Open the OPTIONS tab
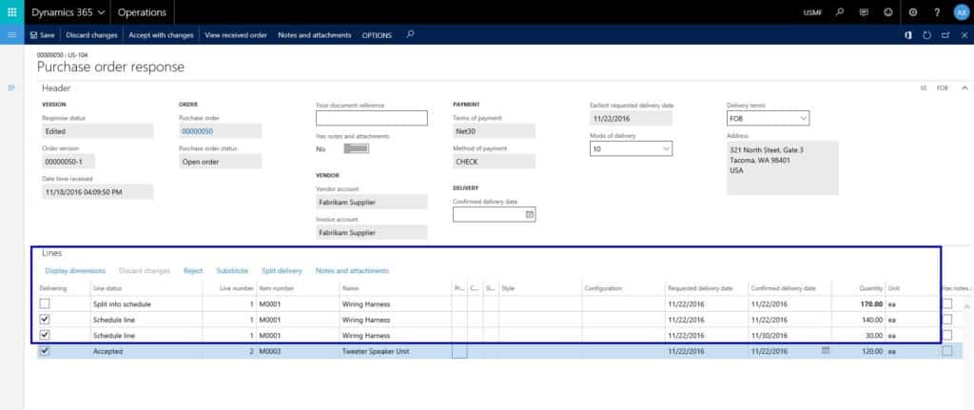Image resolution: width=974 pixels, height=410 pixels. click(x=377, y=35)
